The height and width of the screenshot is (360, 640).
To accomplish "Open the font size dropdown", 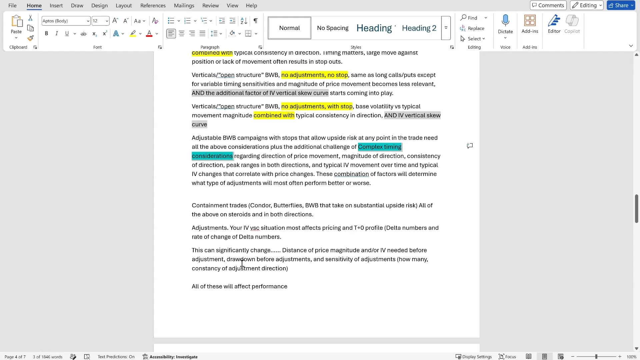I will point(107,21).
